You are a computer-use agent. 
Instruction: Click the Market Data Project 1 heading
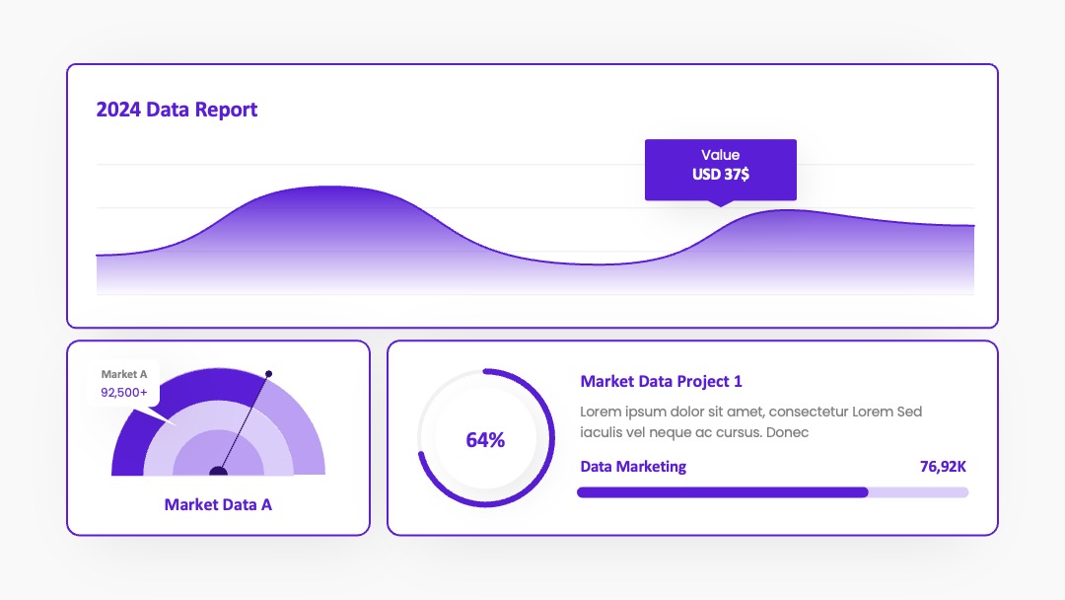coord(661,381)
